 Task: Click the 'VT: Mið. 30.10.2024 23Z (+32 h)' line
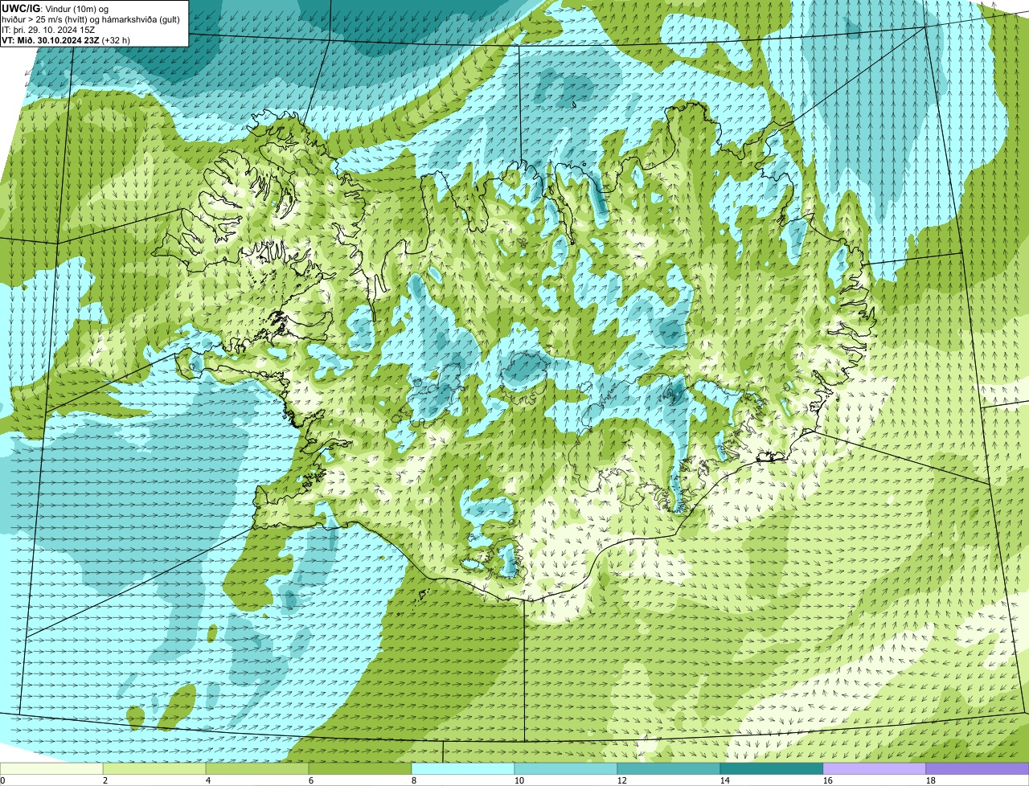pyautogui.click(x=66, y=39)
